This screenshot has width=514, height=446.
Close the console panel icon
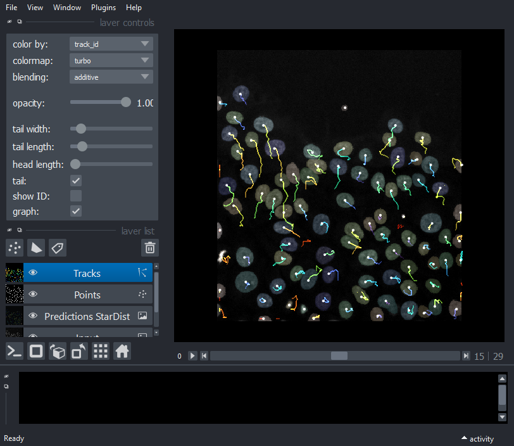pyautogui.click(x=6, y=376)
